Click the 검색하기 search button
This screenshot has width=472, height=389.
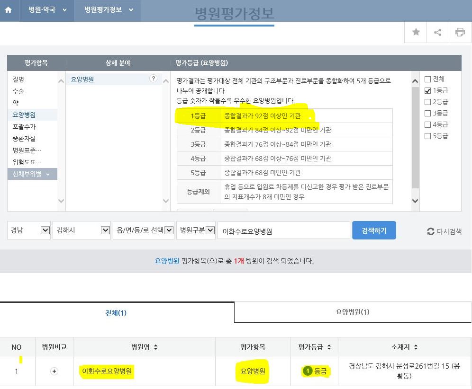tap(374, 230)
